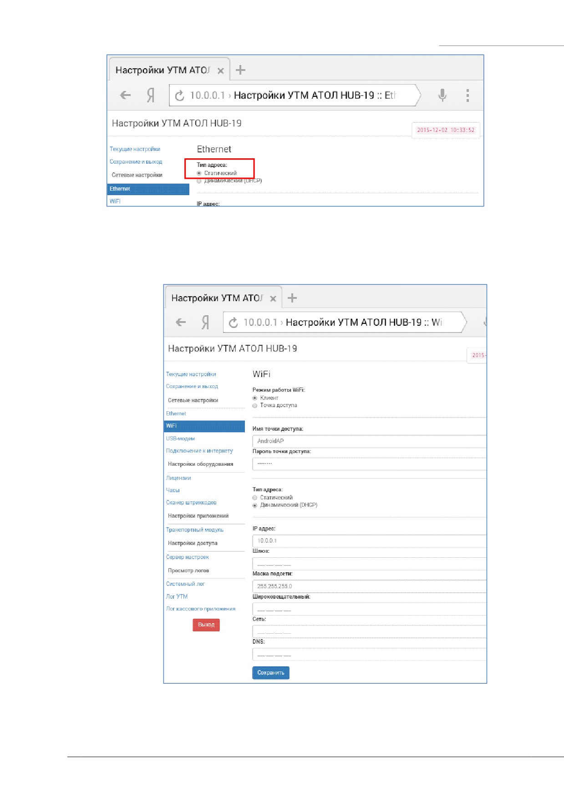
Task: View Лог кассового приложения
Action: coord(201,609)
